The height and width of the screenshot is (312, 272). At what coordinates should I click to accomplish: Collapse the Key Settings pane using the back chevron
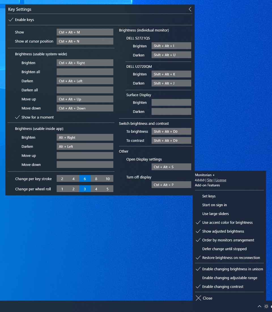[190, 9]
